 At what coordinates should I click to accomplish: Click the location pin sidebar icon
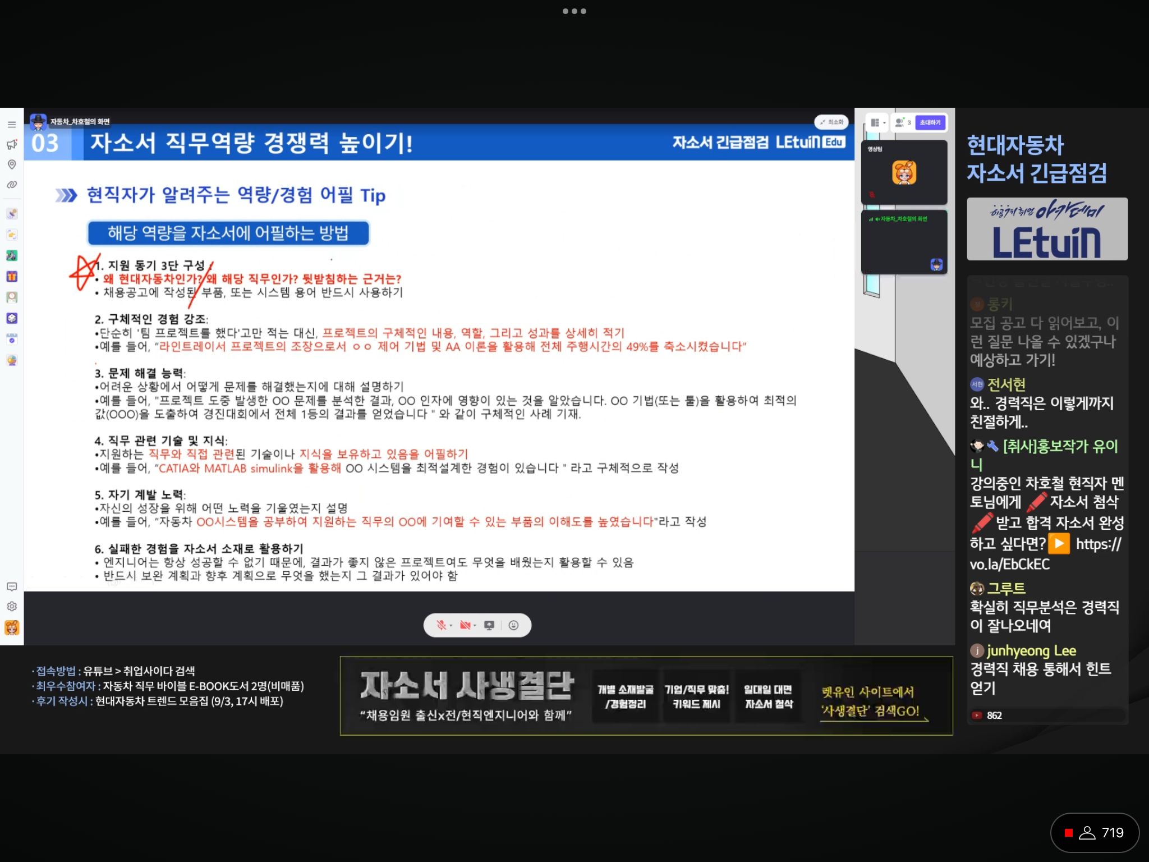click(x=12, y=164)
